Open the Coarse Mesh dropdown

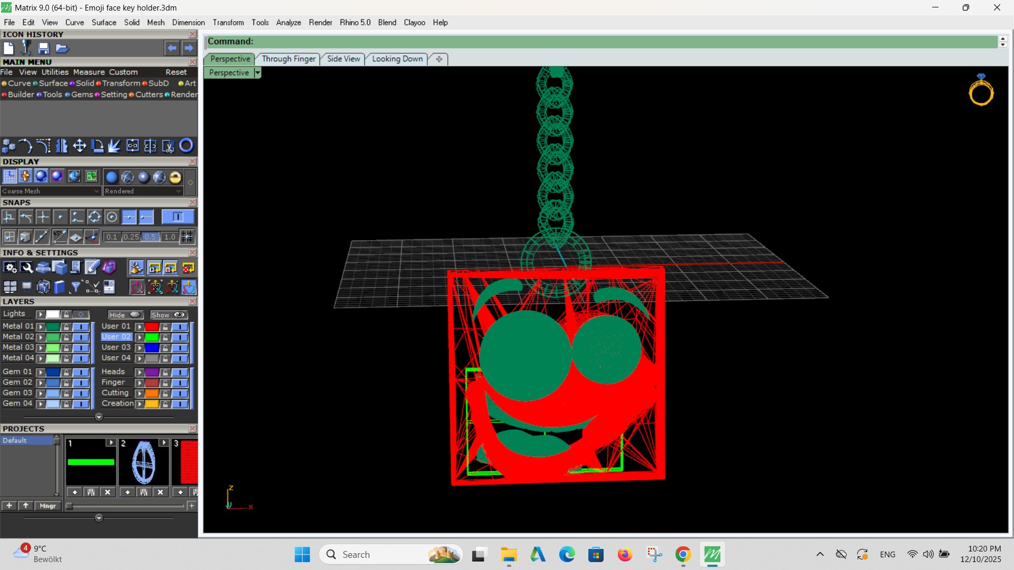pyautogui.click(x=51, y=191)
